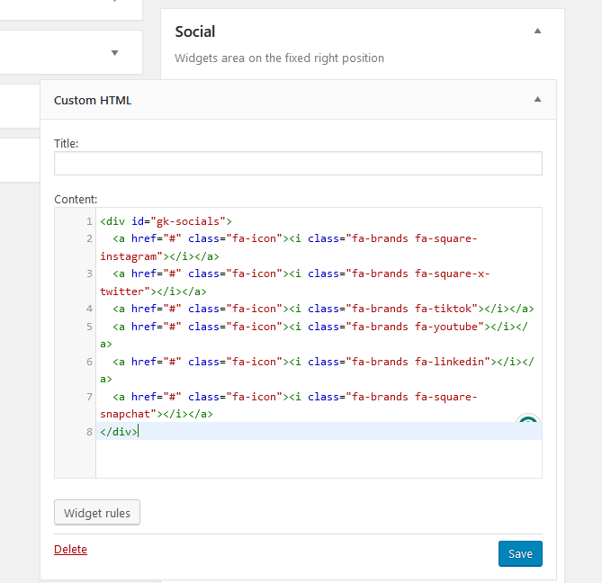Click the fa-square-instagram code line
This screenshot has width=602, height=583.
297,239
